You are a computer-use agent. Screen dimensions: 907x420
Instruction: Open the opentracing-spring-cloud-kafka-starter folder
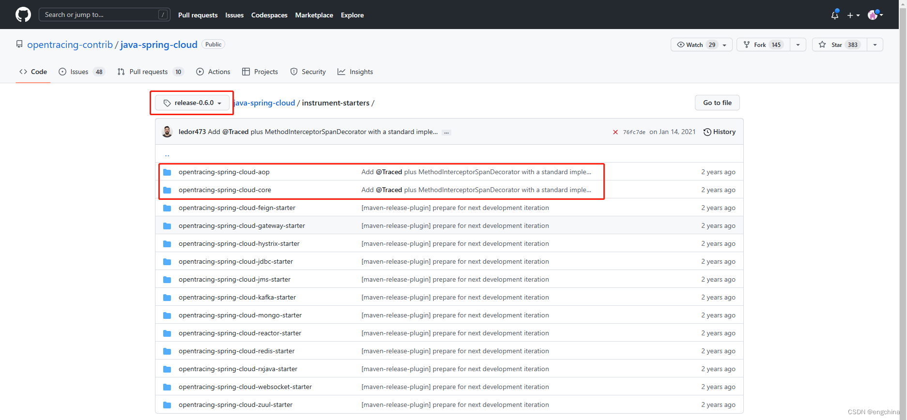tap(237, 297)
